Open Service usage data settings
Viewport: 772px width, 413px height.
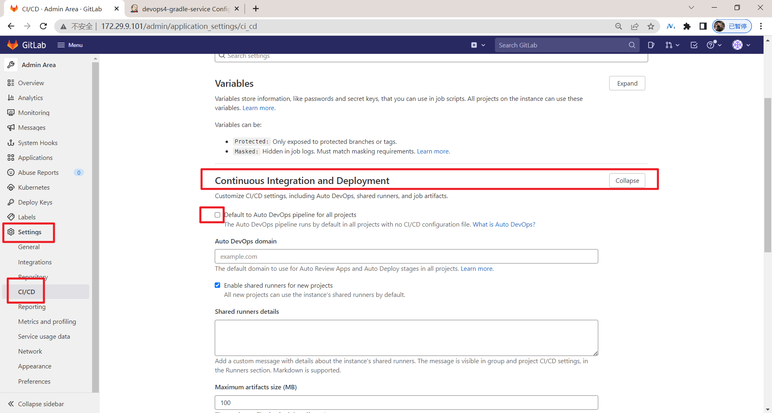(x=44, y=336)
